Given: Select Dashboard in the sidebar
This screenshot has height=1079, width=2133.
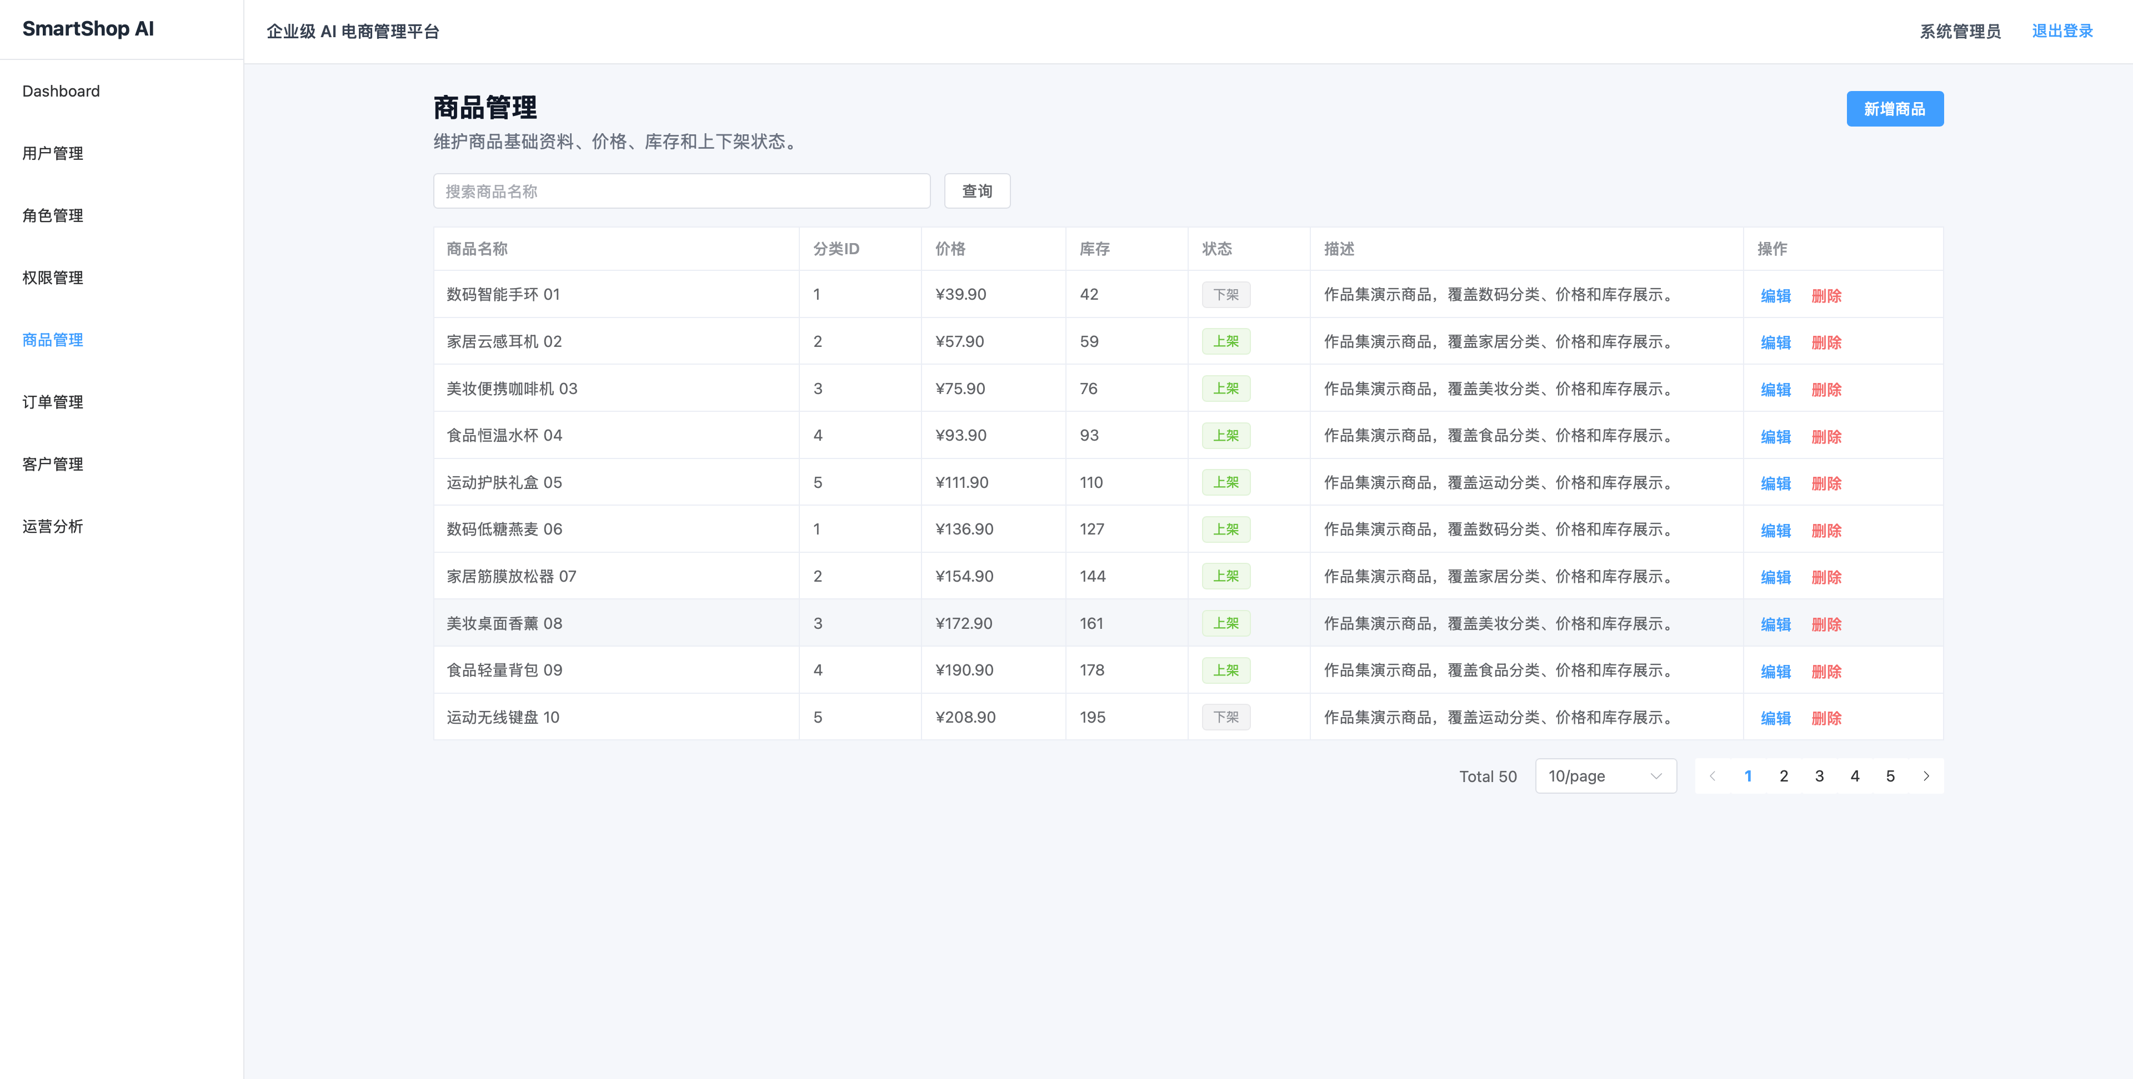Looking at the screenshot, I should pos(61,91).
